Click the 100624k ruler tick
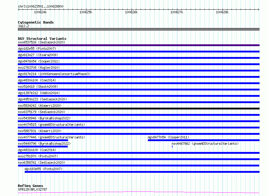 41,12
